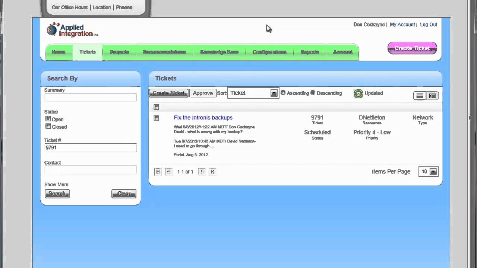Image resolution: width=477 pixels, height=268 pixels.
Task: Click the Phones link
Action: click(124, 7)
